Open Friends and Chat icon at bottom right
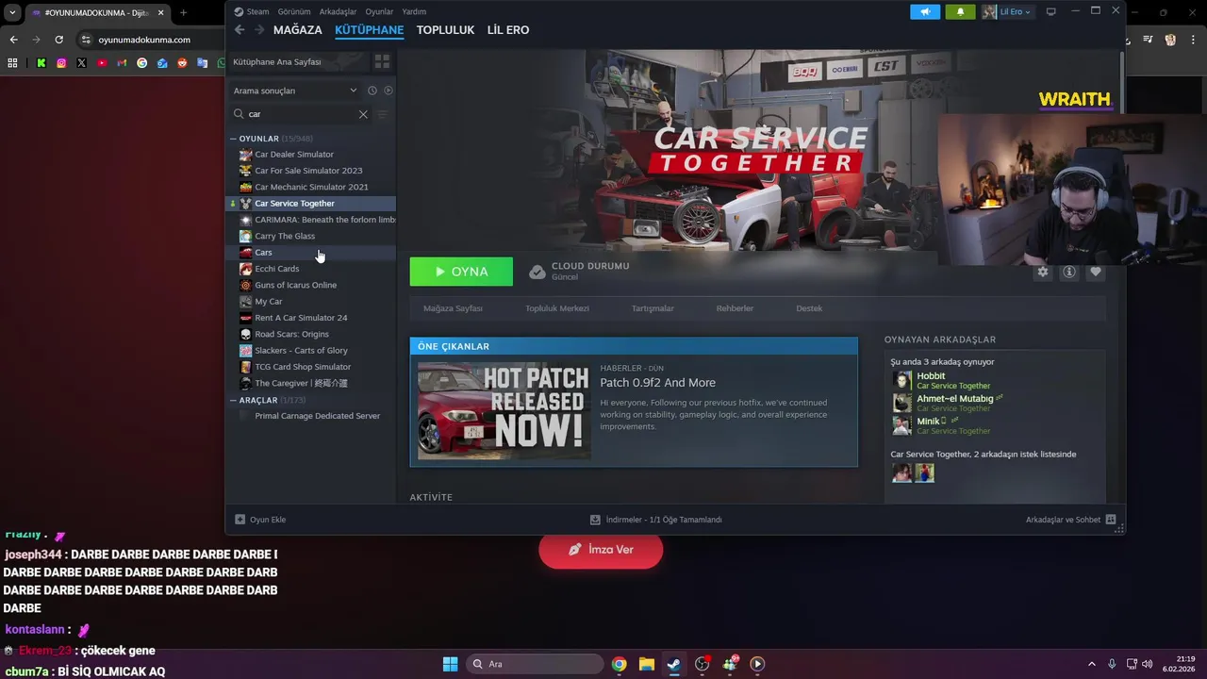 pyautogui.click(x=1111, y=520)
